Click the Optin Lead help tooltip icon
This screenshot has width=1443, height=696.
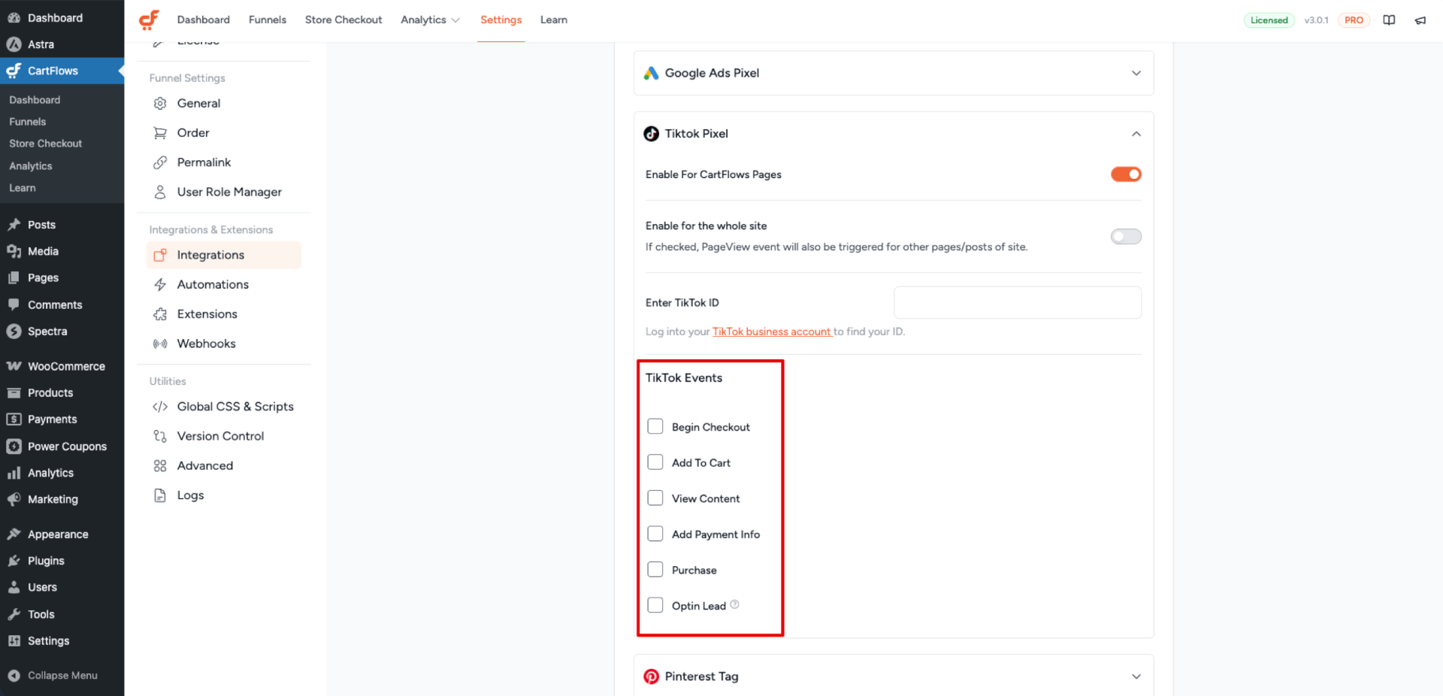pos(735,604)
